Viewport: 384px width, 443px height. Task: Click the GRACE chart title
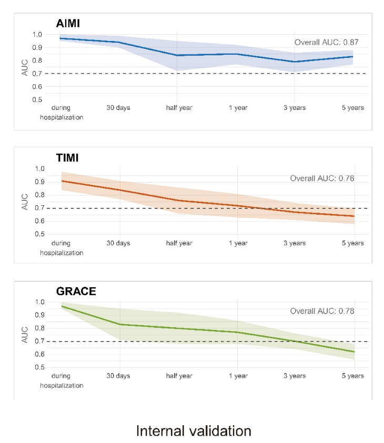(76, 291)
